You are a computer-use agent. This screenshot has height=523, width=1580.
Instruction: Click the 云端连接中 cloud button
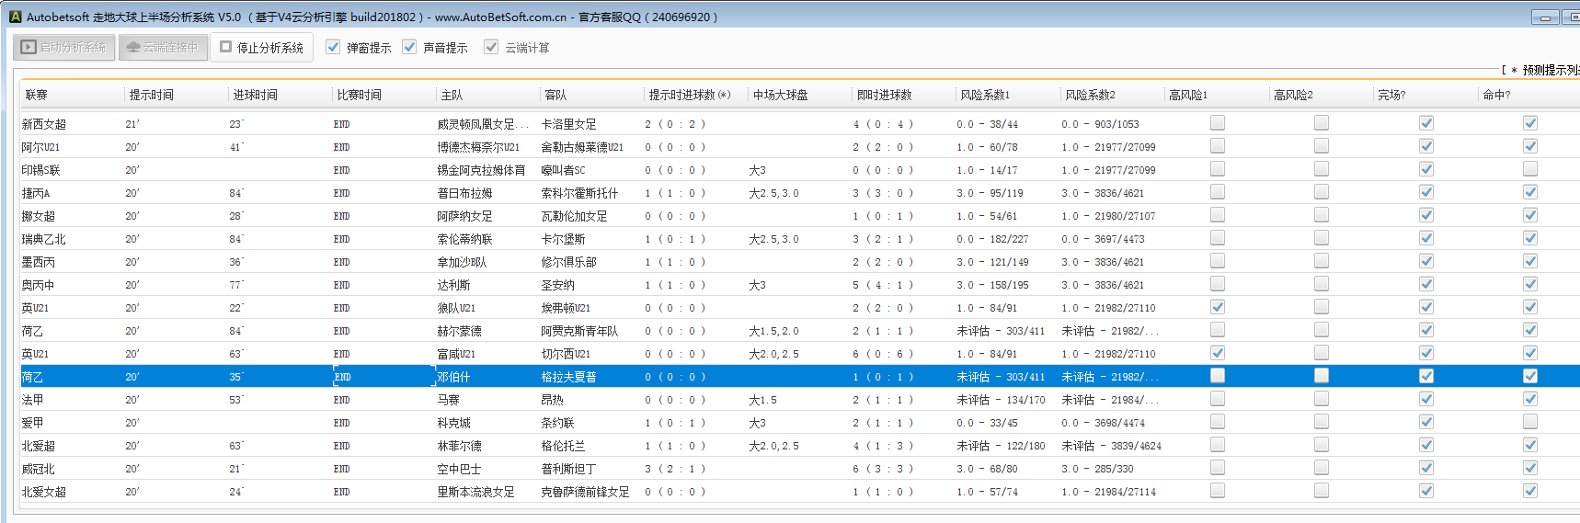pos(162,48)
